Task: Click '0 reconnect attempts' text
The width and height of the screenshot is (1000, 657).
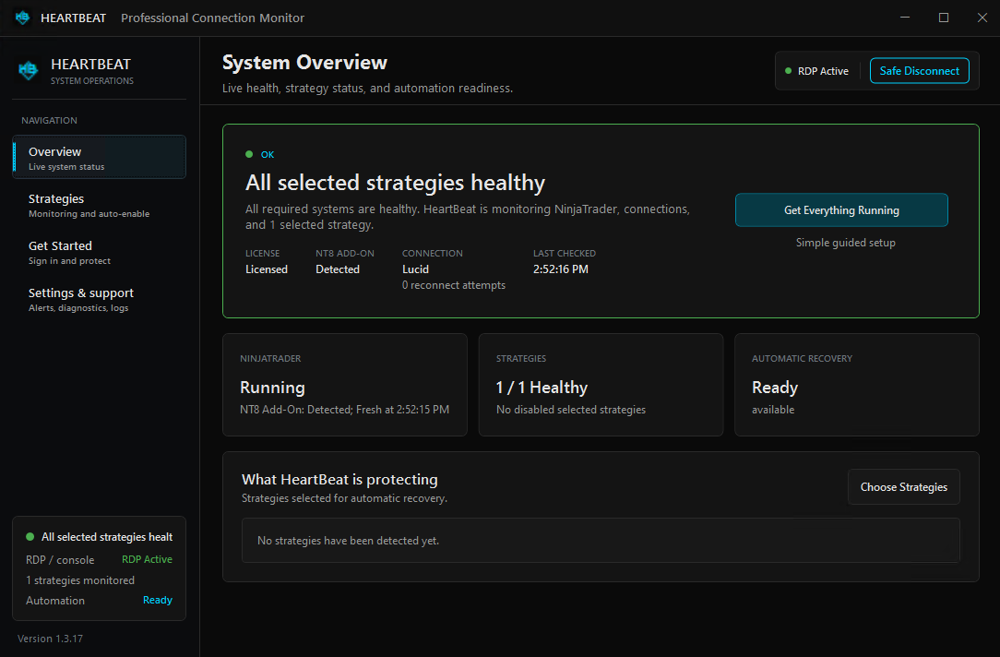Action: pos(454,285)
